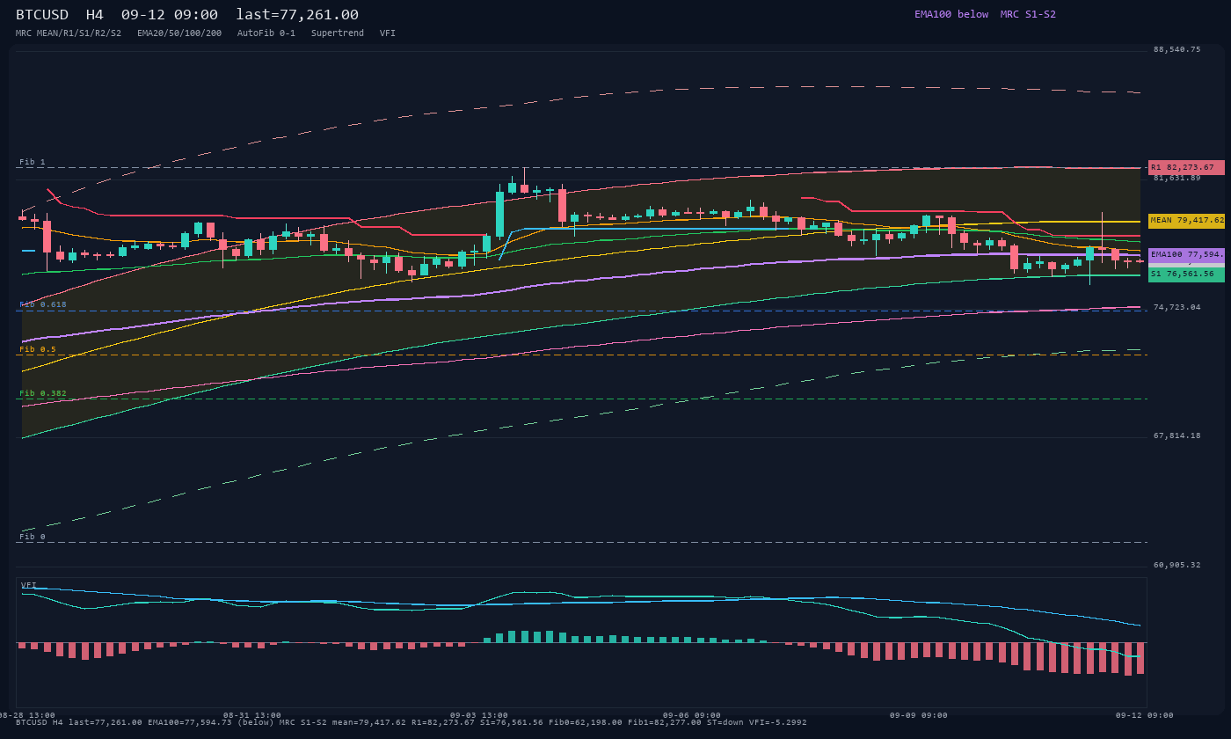Click the last=77,261.00 value in the title
Screen dimensions: 1231x739
click(x=297, y=15)
